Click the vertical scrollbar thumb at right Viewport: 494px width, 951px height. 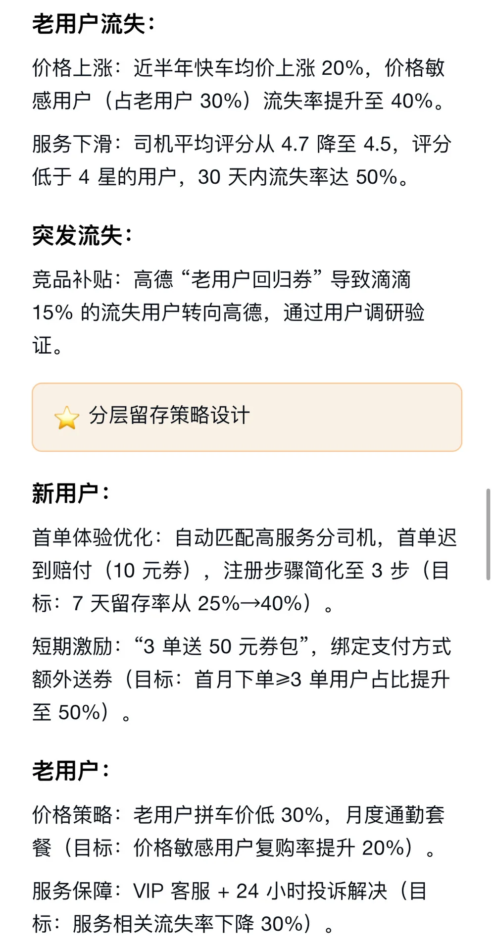point(488,533)
